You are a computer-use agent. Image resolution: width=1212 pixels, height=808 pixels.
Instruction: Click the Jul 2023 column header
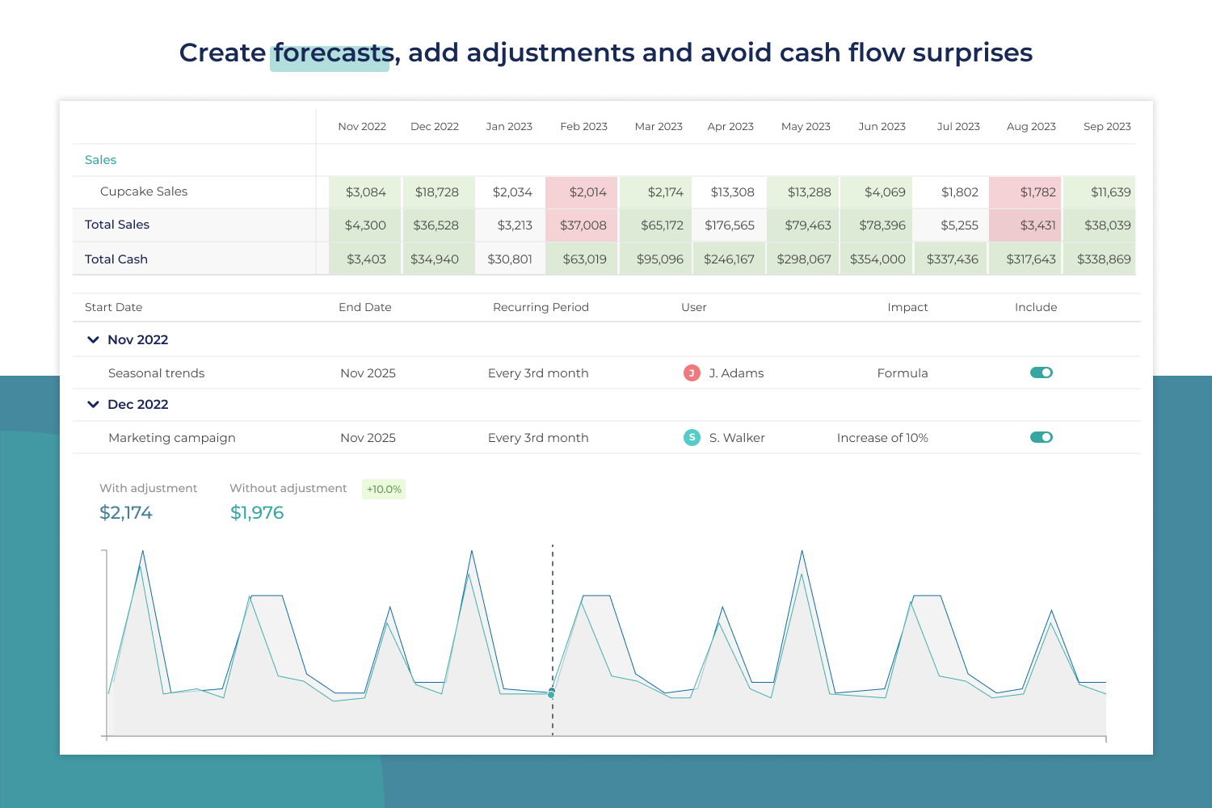coord(958,127)
